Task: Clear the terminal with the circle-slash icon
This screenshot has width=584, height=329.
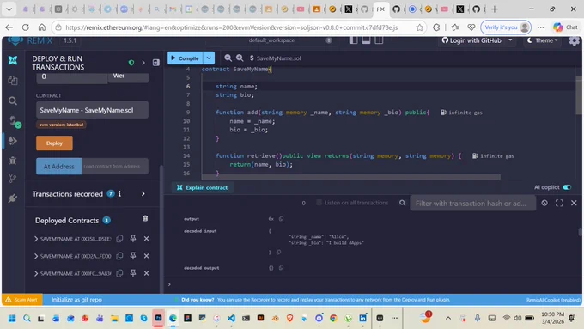Action: pyautogui.click(x=544, y=203)
